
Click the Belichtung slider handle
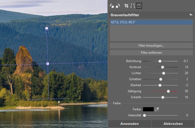point(160,61)
